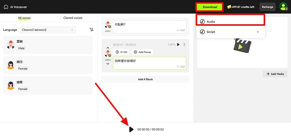Image resolution: width=291 pixels, height=136 pixels.
Task: Expand the Script option chevron
Action: (x=258, y=32)
